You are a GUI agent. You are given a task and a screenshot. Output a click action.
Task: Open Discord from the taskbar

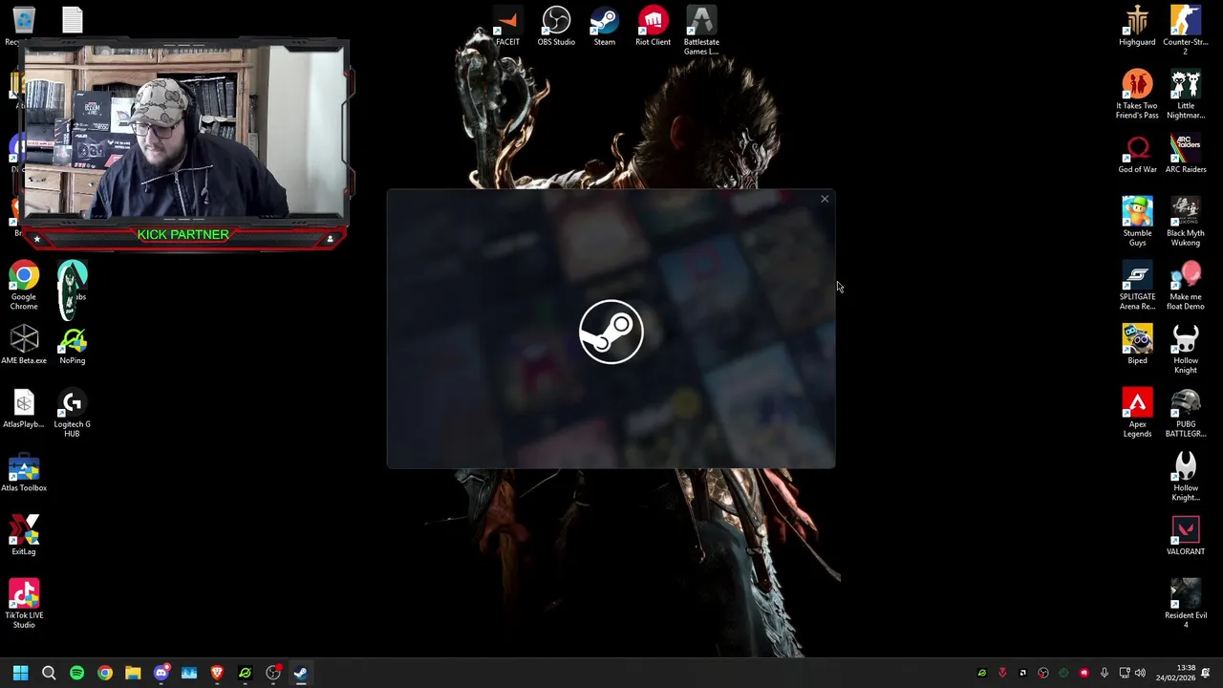161,673
